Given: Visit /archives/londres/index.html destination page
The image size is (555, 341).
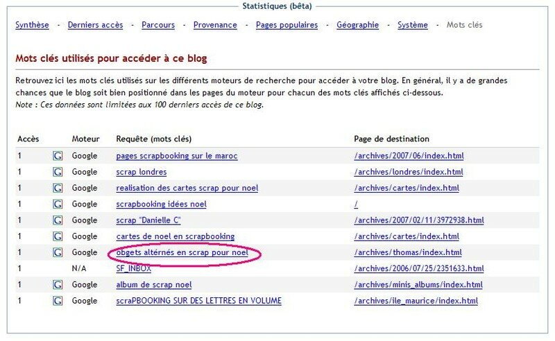Looking at the screenshot, I should point(409,172).
